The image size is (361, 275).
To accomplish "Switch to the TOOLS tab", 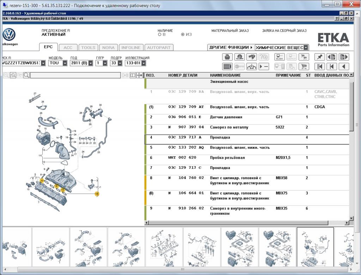I will 88,48.
